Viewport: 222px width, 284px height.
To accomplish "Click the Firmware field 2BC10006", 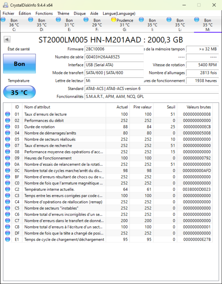I will point(114,49).
